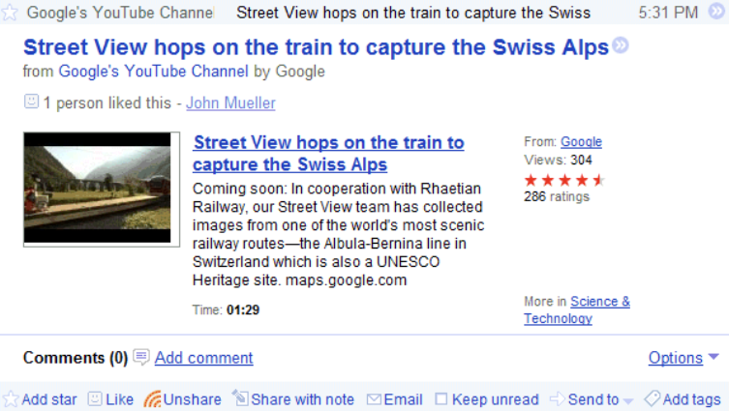Click the comment bubble icon
729x411 pixels.
click(141, 357)
